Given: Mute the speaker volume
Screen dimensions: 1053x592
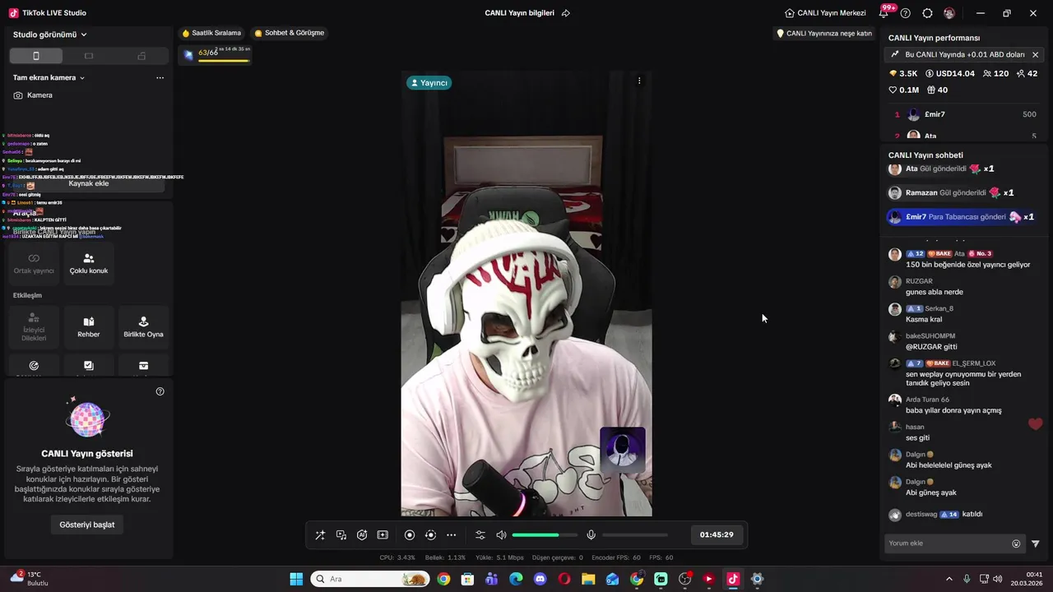Looking at the screenshot, I should tap(501, 535).
